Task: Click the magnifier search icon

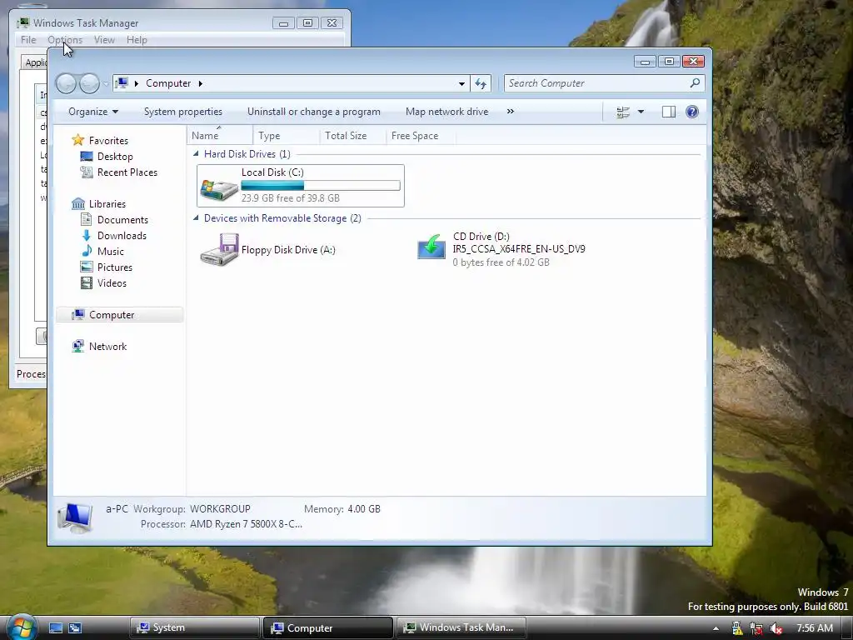Action: click(x=695, y=82)
